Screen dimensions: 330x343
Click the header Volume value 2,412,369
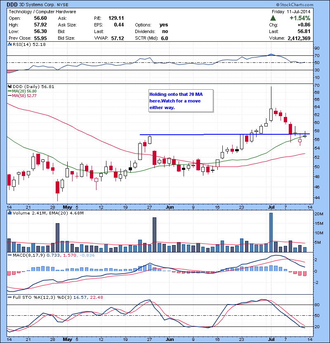click(x=299, y=38)
